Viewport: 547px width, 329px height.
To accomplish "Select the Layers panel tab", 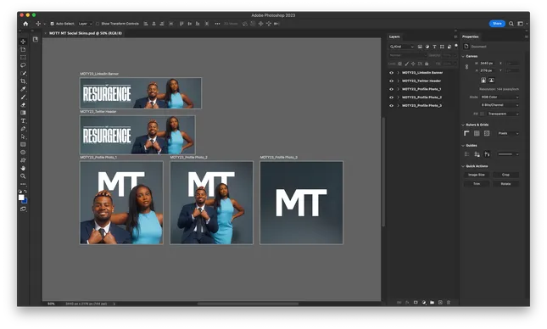I will point(394,36).
